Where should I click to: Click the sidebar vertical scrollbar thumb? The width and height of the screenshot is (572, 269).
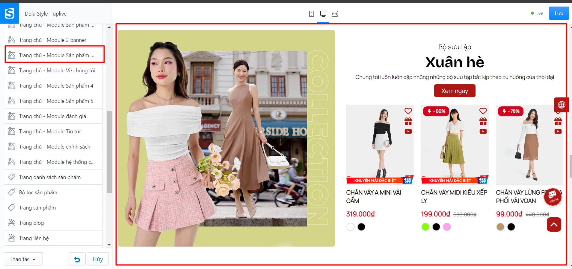[109, 152]
